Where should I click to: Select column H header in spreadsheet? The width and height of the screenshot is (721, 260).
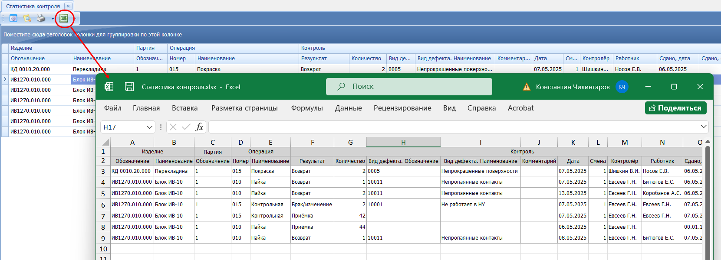click(403, 142)
